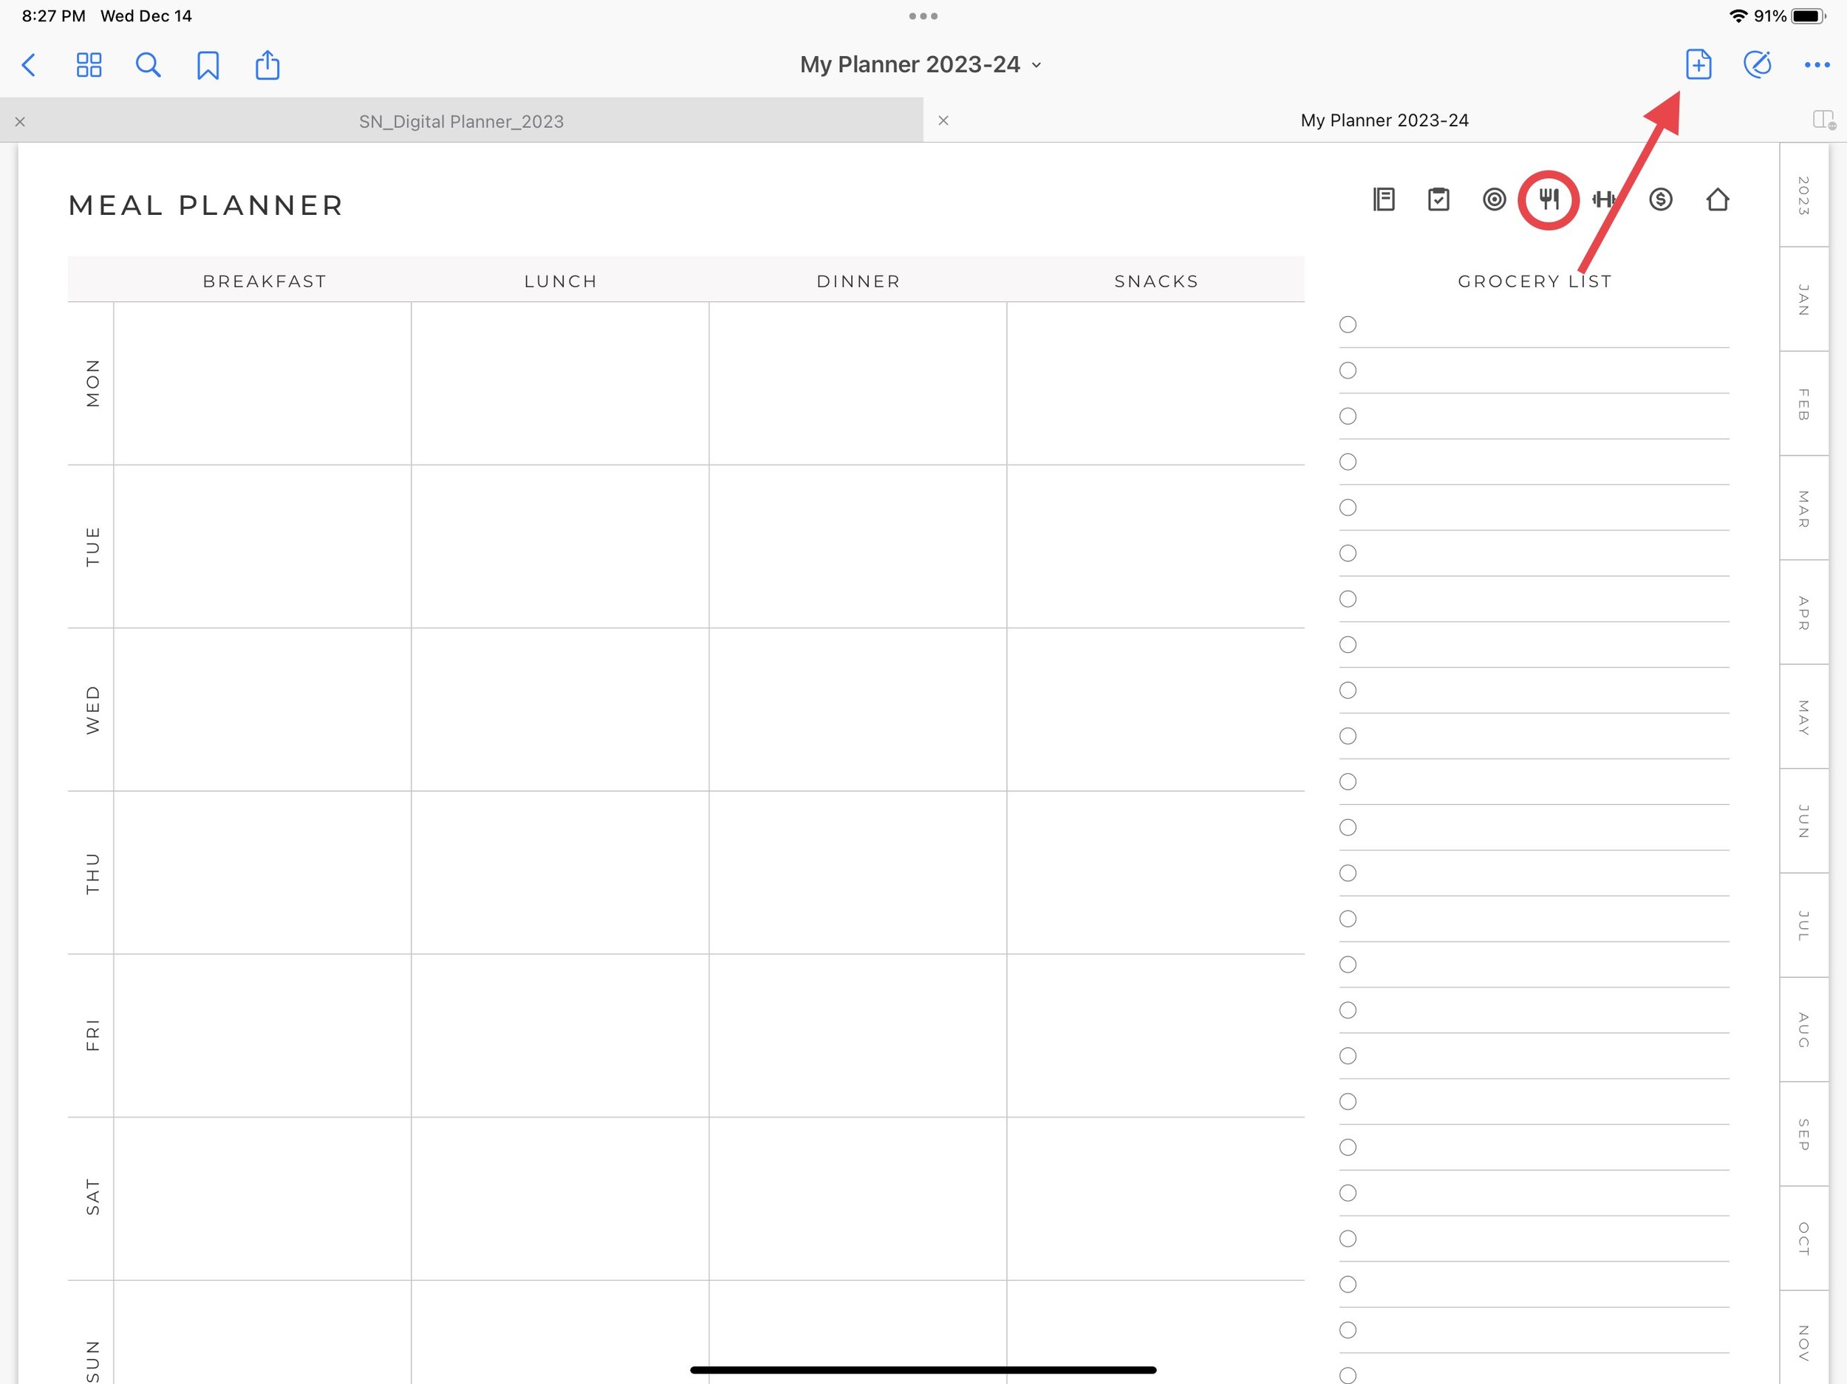Open the dollar finance planner icon
Viewport: 1847px width, 1384px height.
click(1661, 199)
